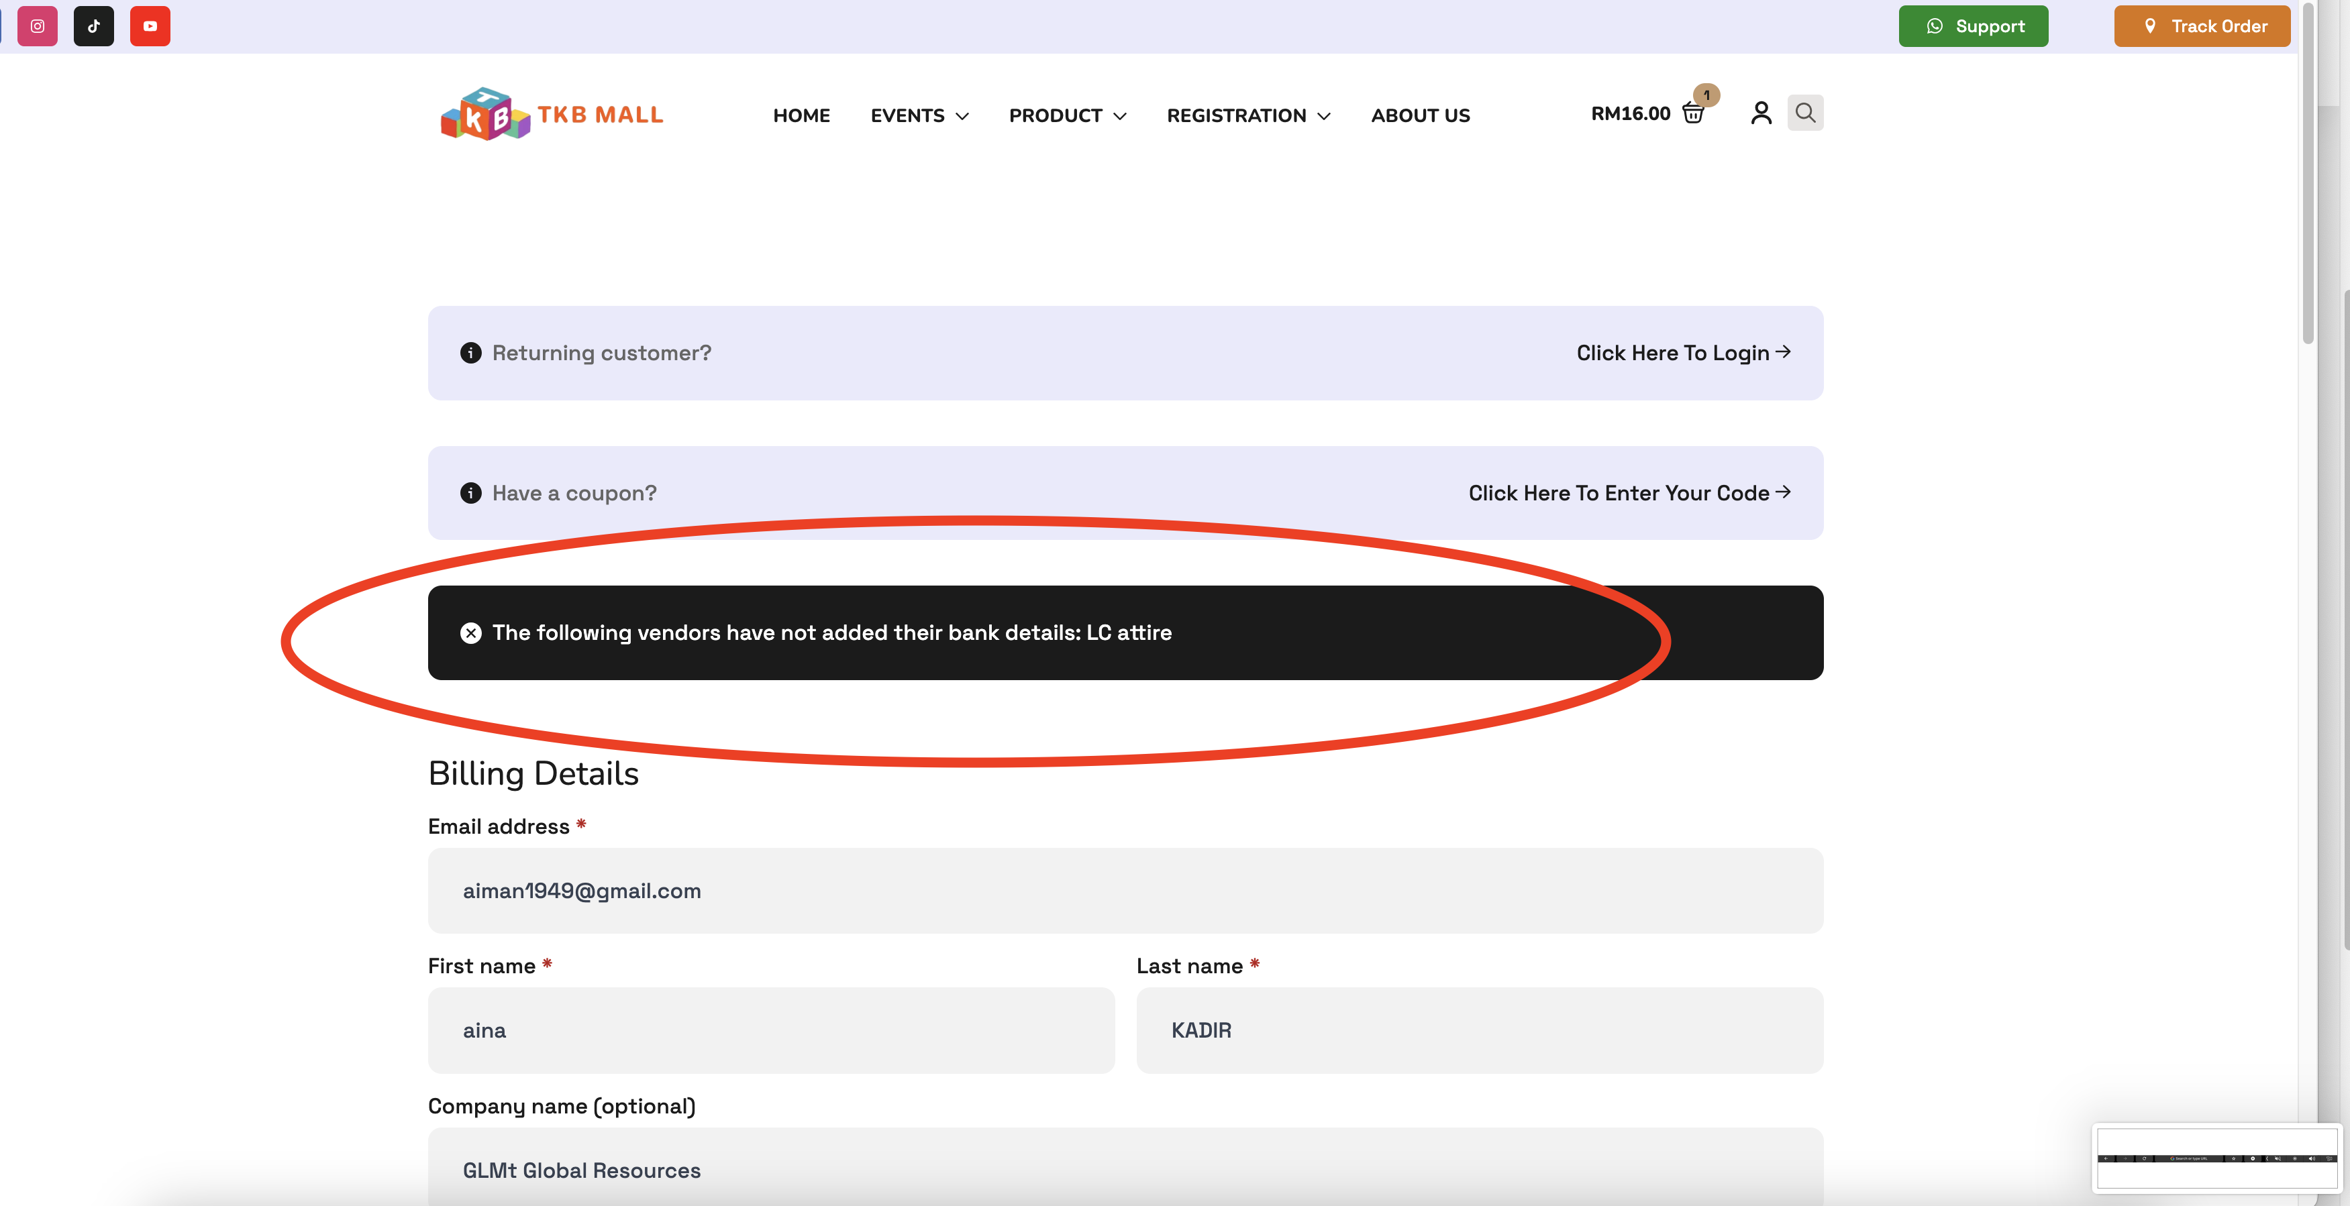
Task: Open the shopping basket cart icon
Action: point(1693,113)
